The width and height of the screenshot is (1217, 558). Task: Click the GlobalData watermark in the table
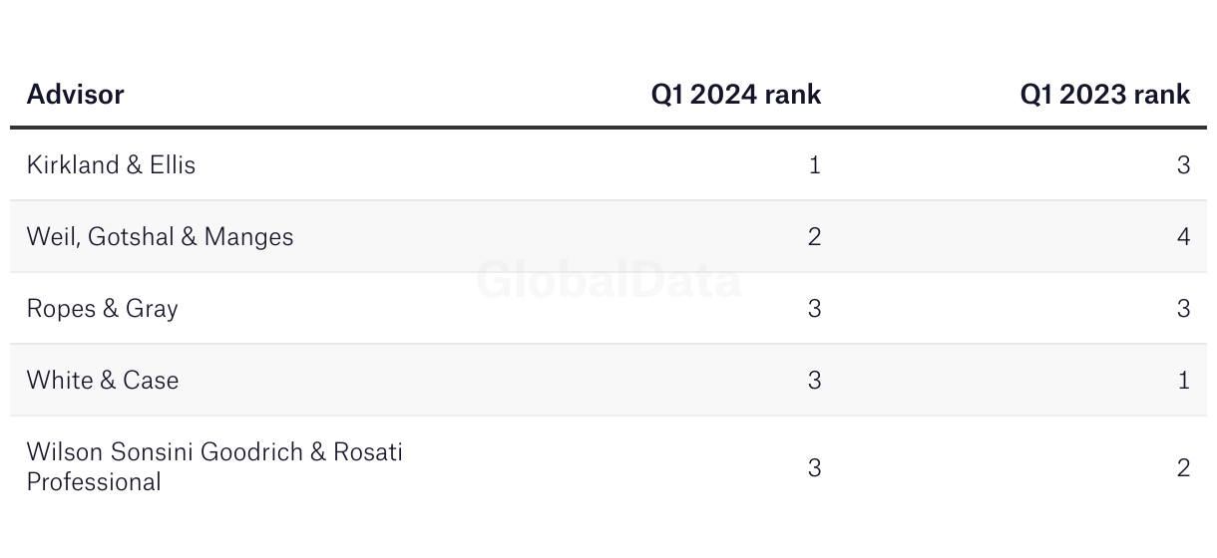[608, 280]
